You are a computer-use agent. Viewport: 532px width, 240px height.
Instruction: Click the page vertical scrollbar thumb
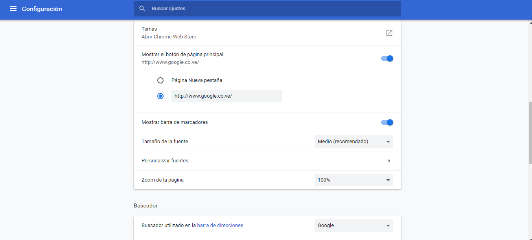530,133
